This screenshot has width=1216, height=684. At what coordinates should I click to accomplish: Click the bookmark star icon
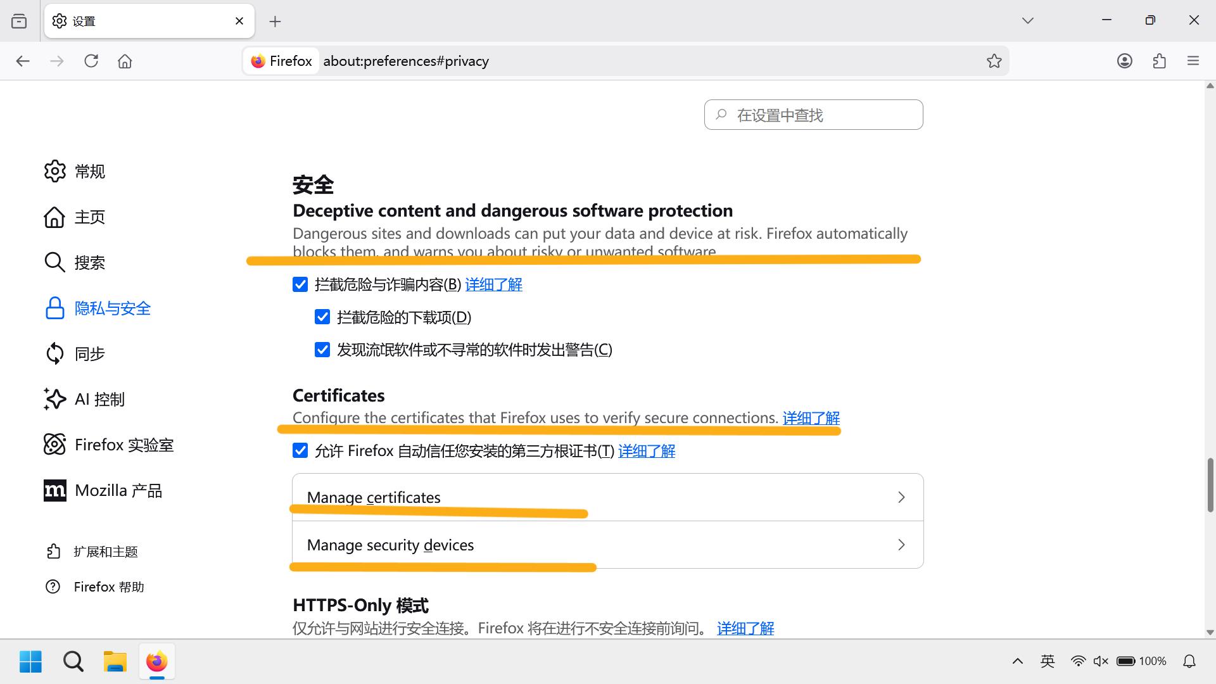pyautogui.click(x=994, y=61)
